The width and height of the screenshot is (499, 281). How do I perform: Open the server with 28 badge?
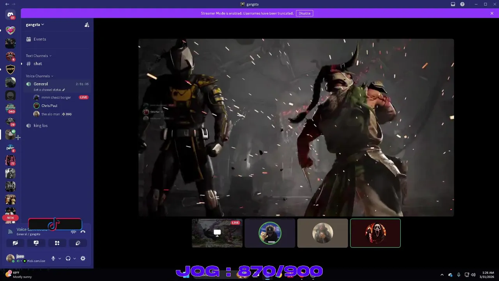11,122
